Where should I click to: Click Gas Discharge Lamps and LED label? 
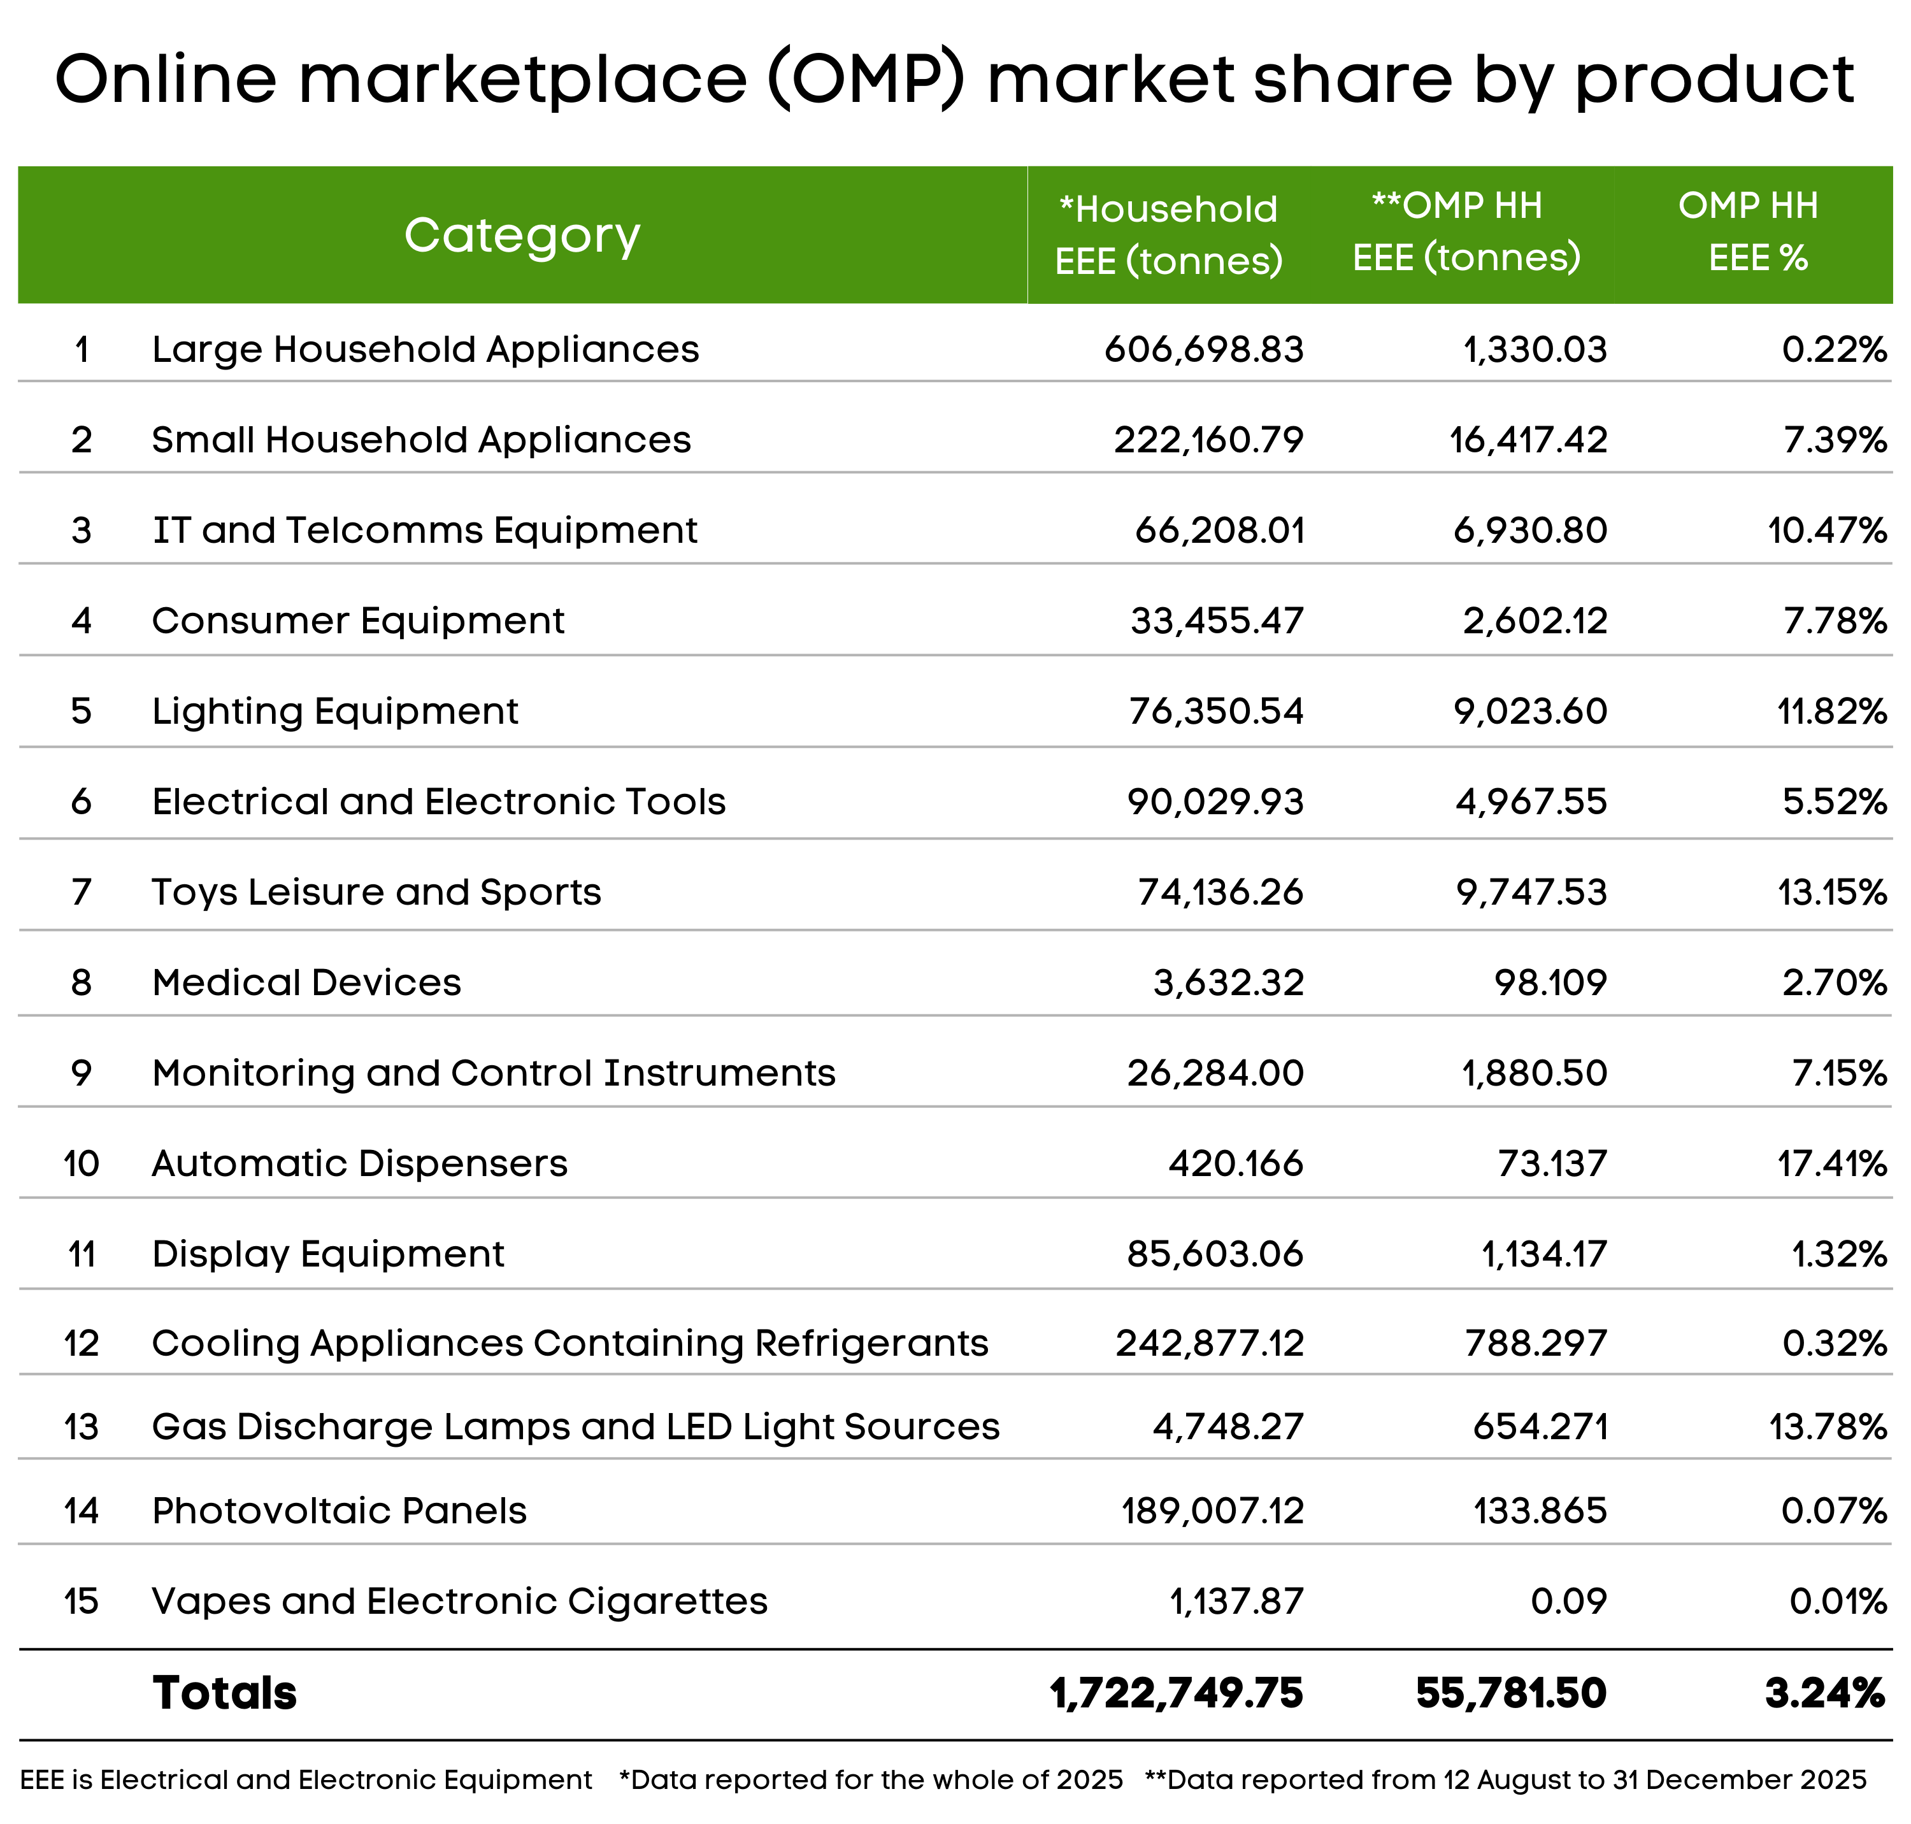pyautogui.click(x=575, y=1426)
